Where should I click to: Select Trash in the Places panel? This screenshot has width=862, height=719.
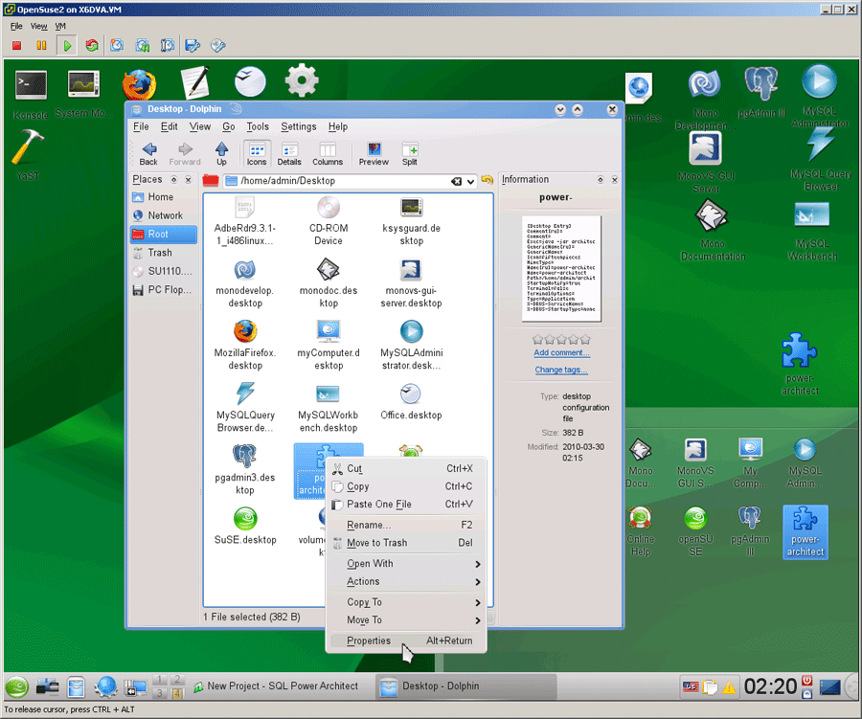coord(163,253)
